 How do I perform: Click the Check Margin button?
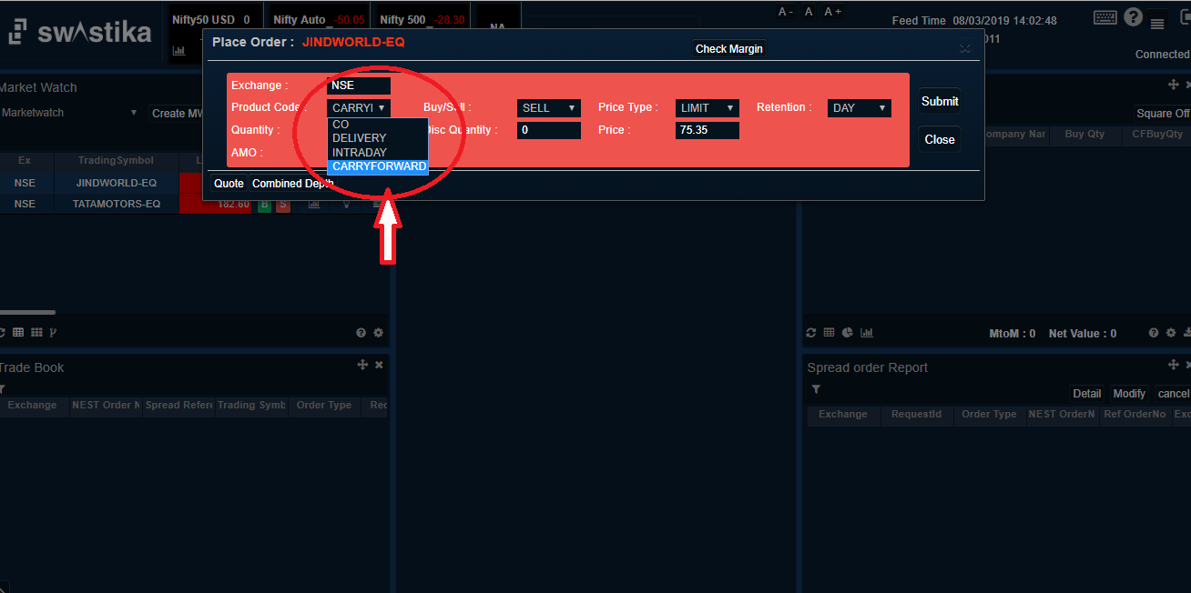(x=729, y=49)
